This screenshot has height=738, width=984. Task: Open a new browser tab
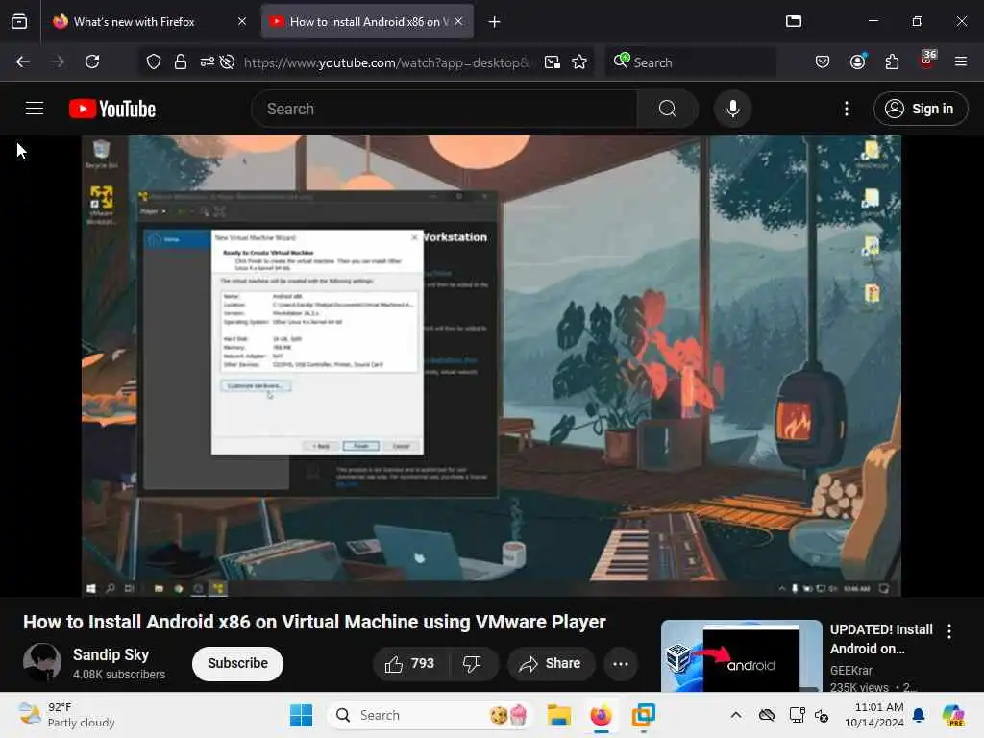(x=495, y=22)
